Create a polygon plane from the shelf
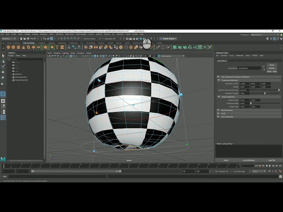 [34, 47]
